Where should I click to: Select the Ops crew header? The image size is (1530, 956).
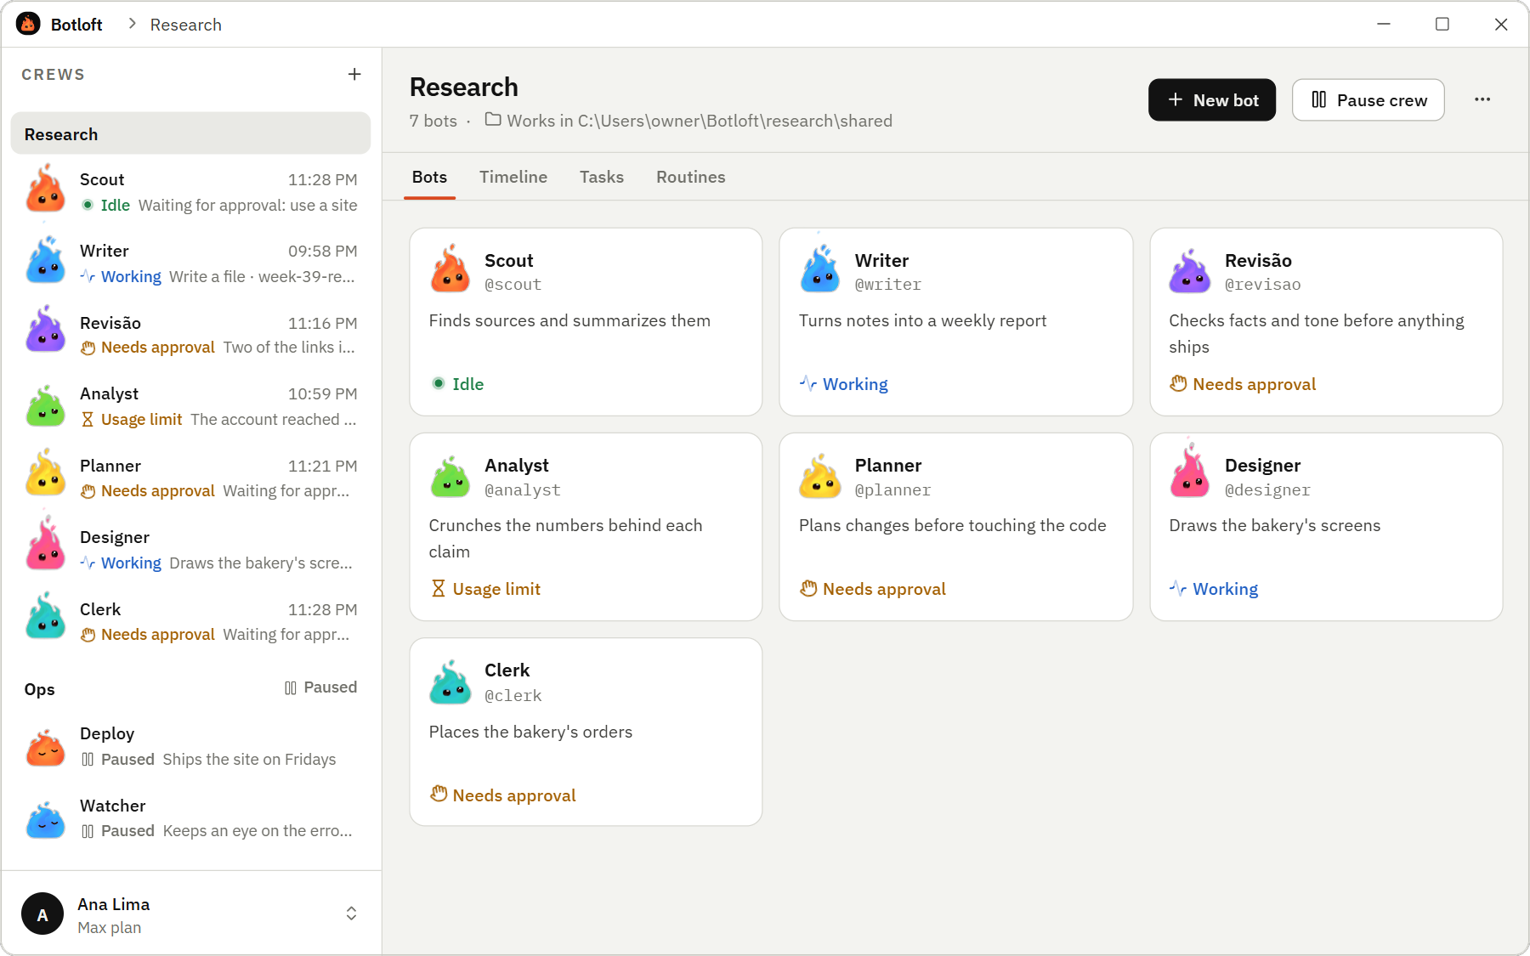coord(39,689)
